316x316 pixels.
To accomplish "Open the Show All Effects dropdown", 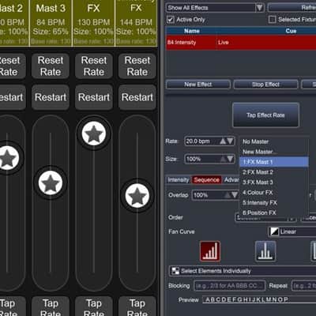I will click(x=215, y=8).
